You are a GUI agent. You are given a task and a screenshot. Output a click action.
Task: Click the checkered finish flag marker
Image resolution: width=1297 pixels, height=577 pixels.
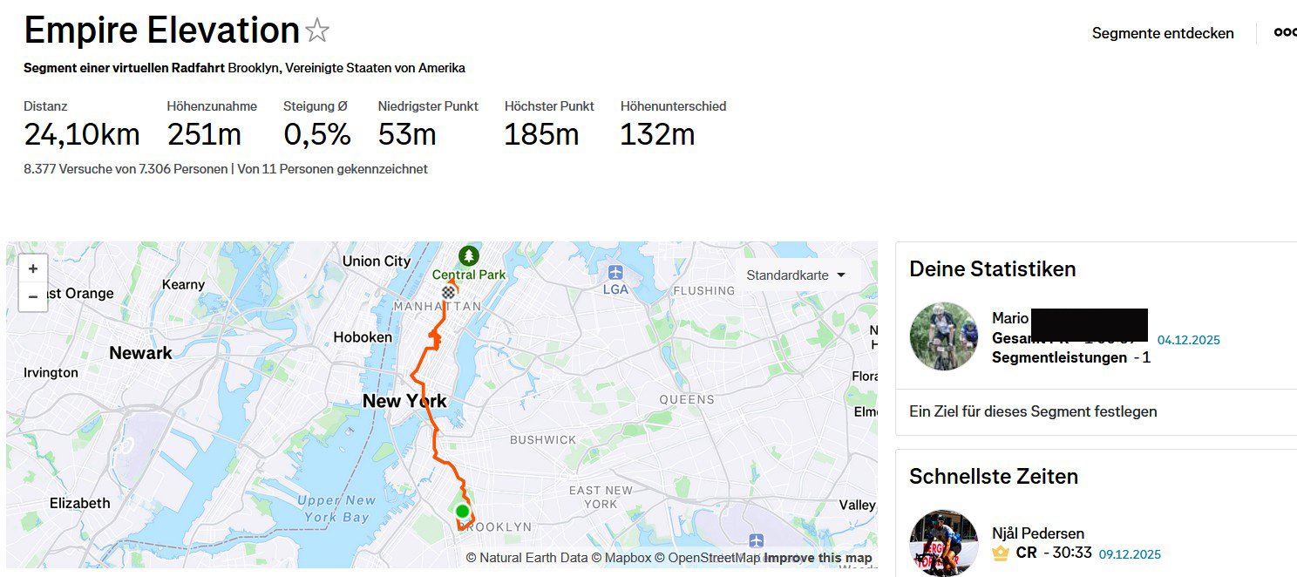pyautogui.click(x=449, y=293)
